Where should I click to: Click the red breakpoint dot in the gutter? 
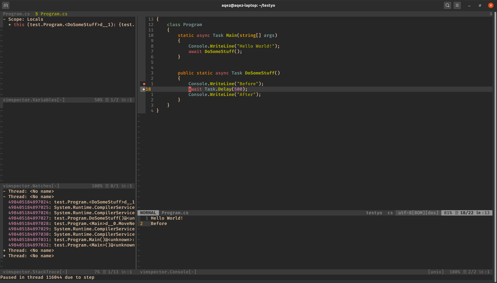click(144, 84)
